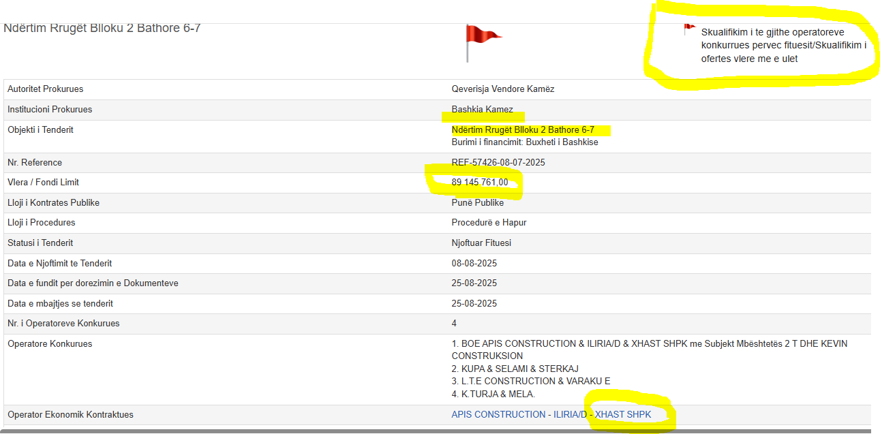The height and width of the screenshot is (434, 880).
Task: Click small red flag beside disqualification note
Action: pos(689,29)
